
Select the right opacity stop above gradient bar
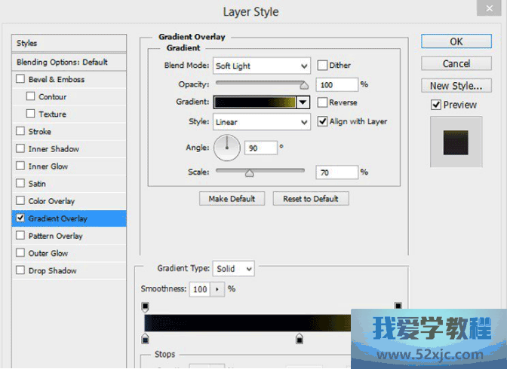coord(398,306)
